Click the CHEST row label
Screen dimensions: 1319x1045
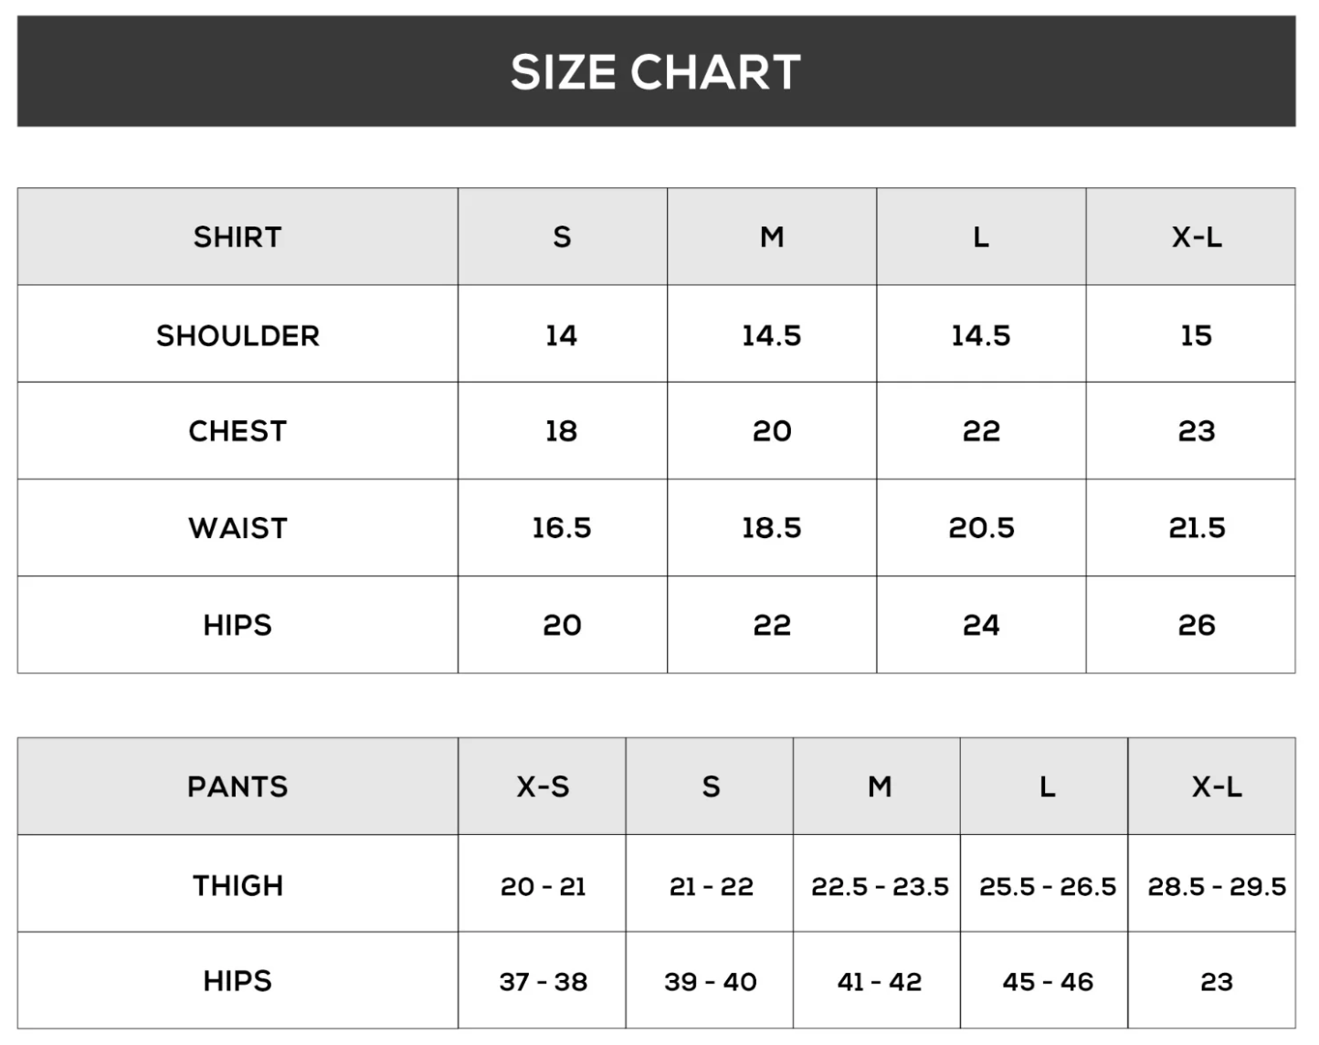coord(237,431)
